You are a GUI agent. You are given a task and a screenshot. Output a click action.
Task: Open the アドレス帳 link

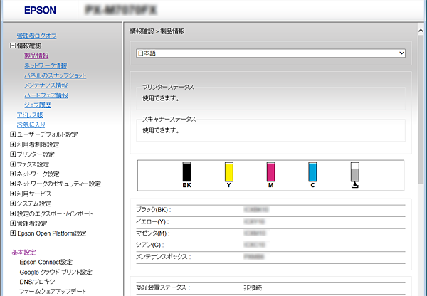coord(30,115)
